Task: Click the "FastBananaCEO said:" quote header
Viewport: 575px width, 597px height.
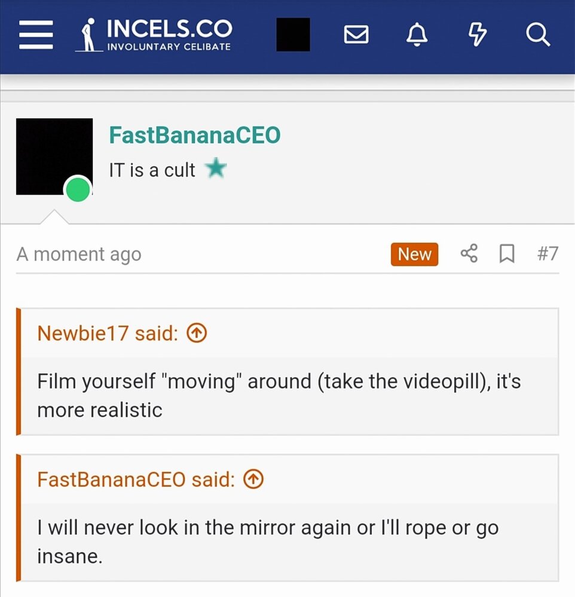Action: (136, 479)
